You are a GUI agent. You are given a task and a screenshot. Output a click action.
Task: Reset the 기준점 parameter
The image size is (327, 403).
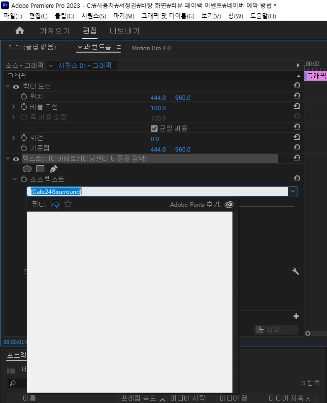297,147
